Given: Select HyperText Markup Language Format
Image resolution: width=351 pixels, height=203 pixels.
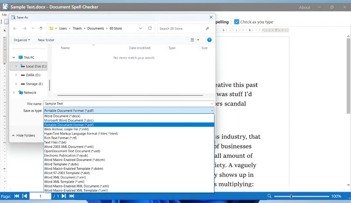Looking at the screenshot, I should (x=129, y=133).
